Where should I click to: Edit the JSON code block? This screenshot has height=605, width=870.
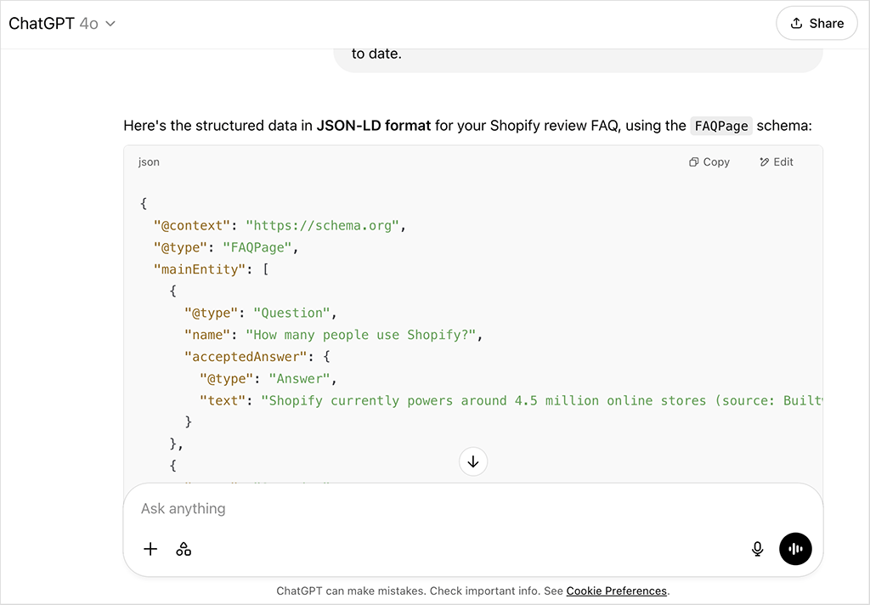click(777, 162)
